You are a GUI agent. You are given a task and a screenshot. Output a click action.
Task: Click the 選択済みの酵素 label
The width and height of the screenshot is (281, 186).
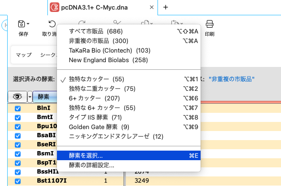(34, 79)
